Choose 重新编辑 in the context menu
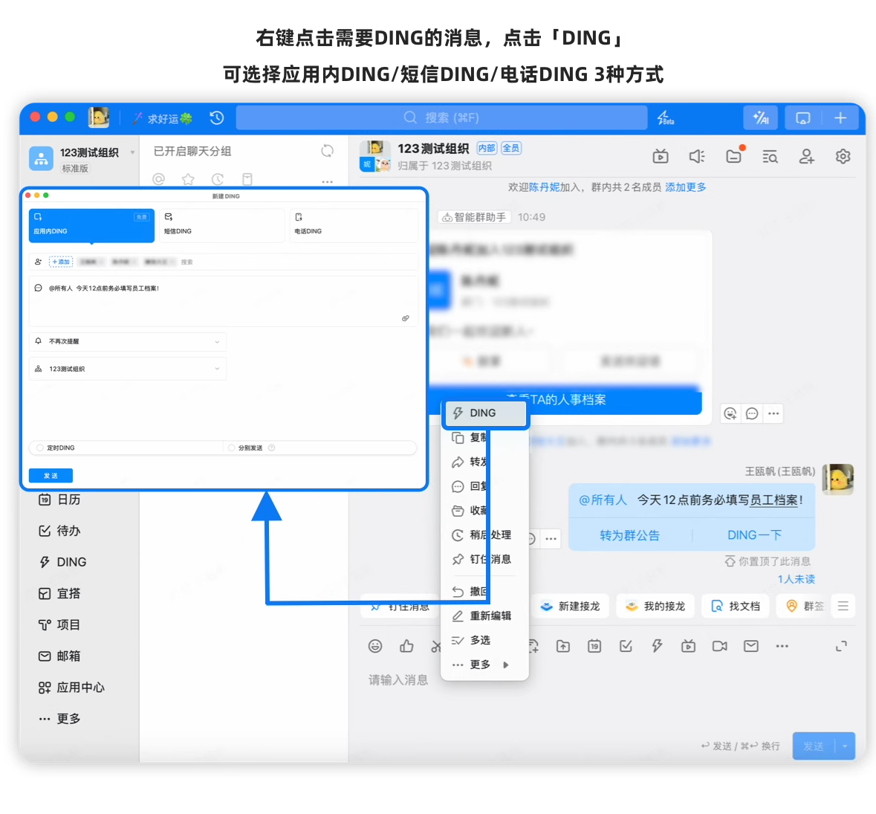 pyautogui.click(x=484, y=616)
